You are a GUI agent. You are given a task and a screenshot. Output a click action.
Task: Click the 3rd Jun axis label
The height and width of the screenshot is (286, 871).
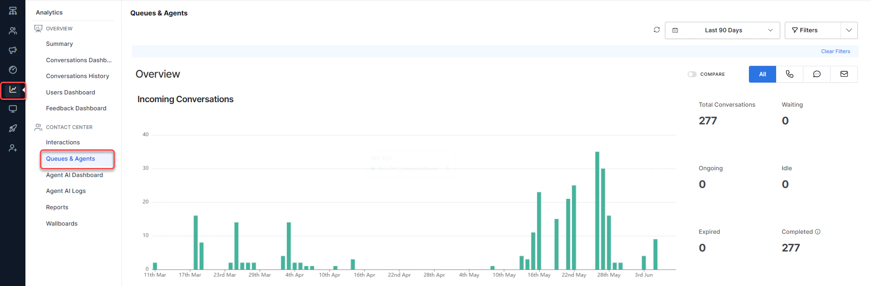click(x=644, y=275)
